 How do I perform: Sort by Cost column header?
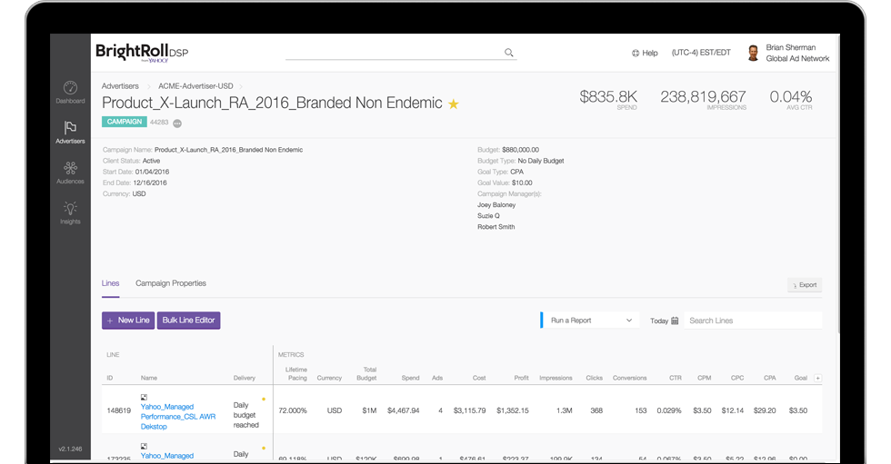pyautogui.click(x=479, y=378)
